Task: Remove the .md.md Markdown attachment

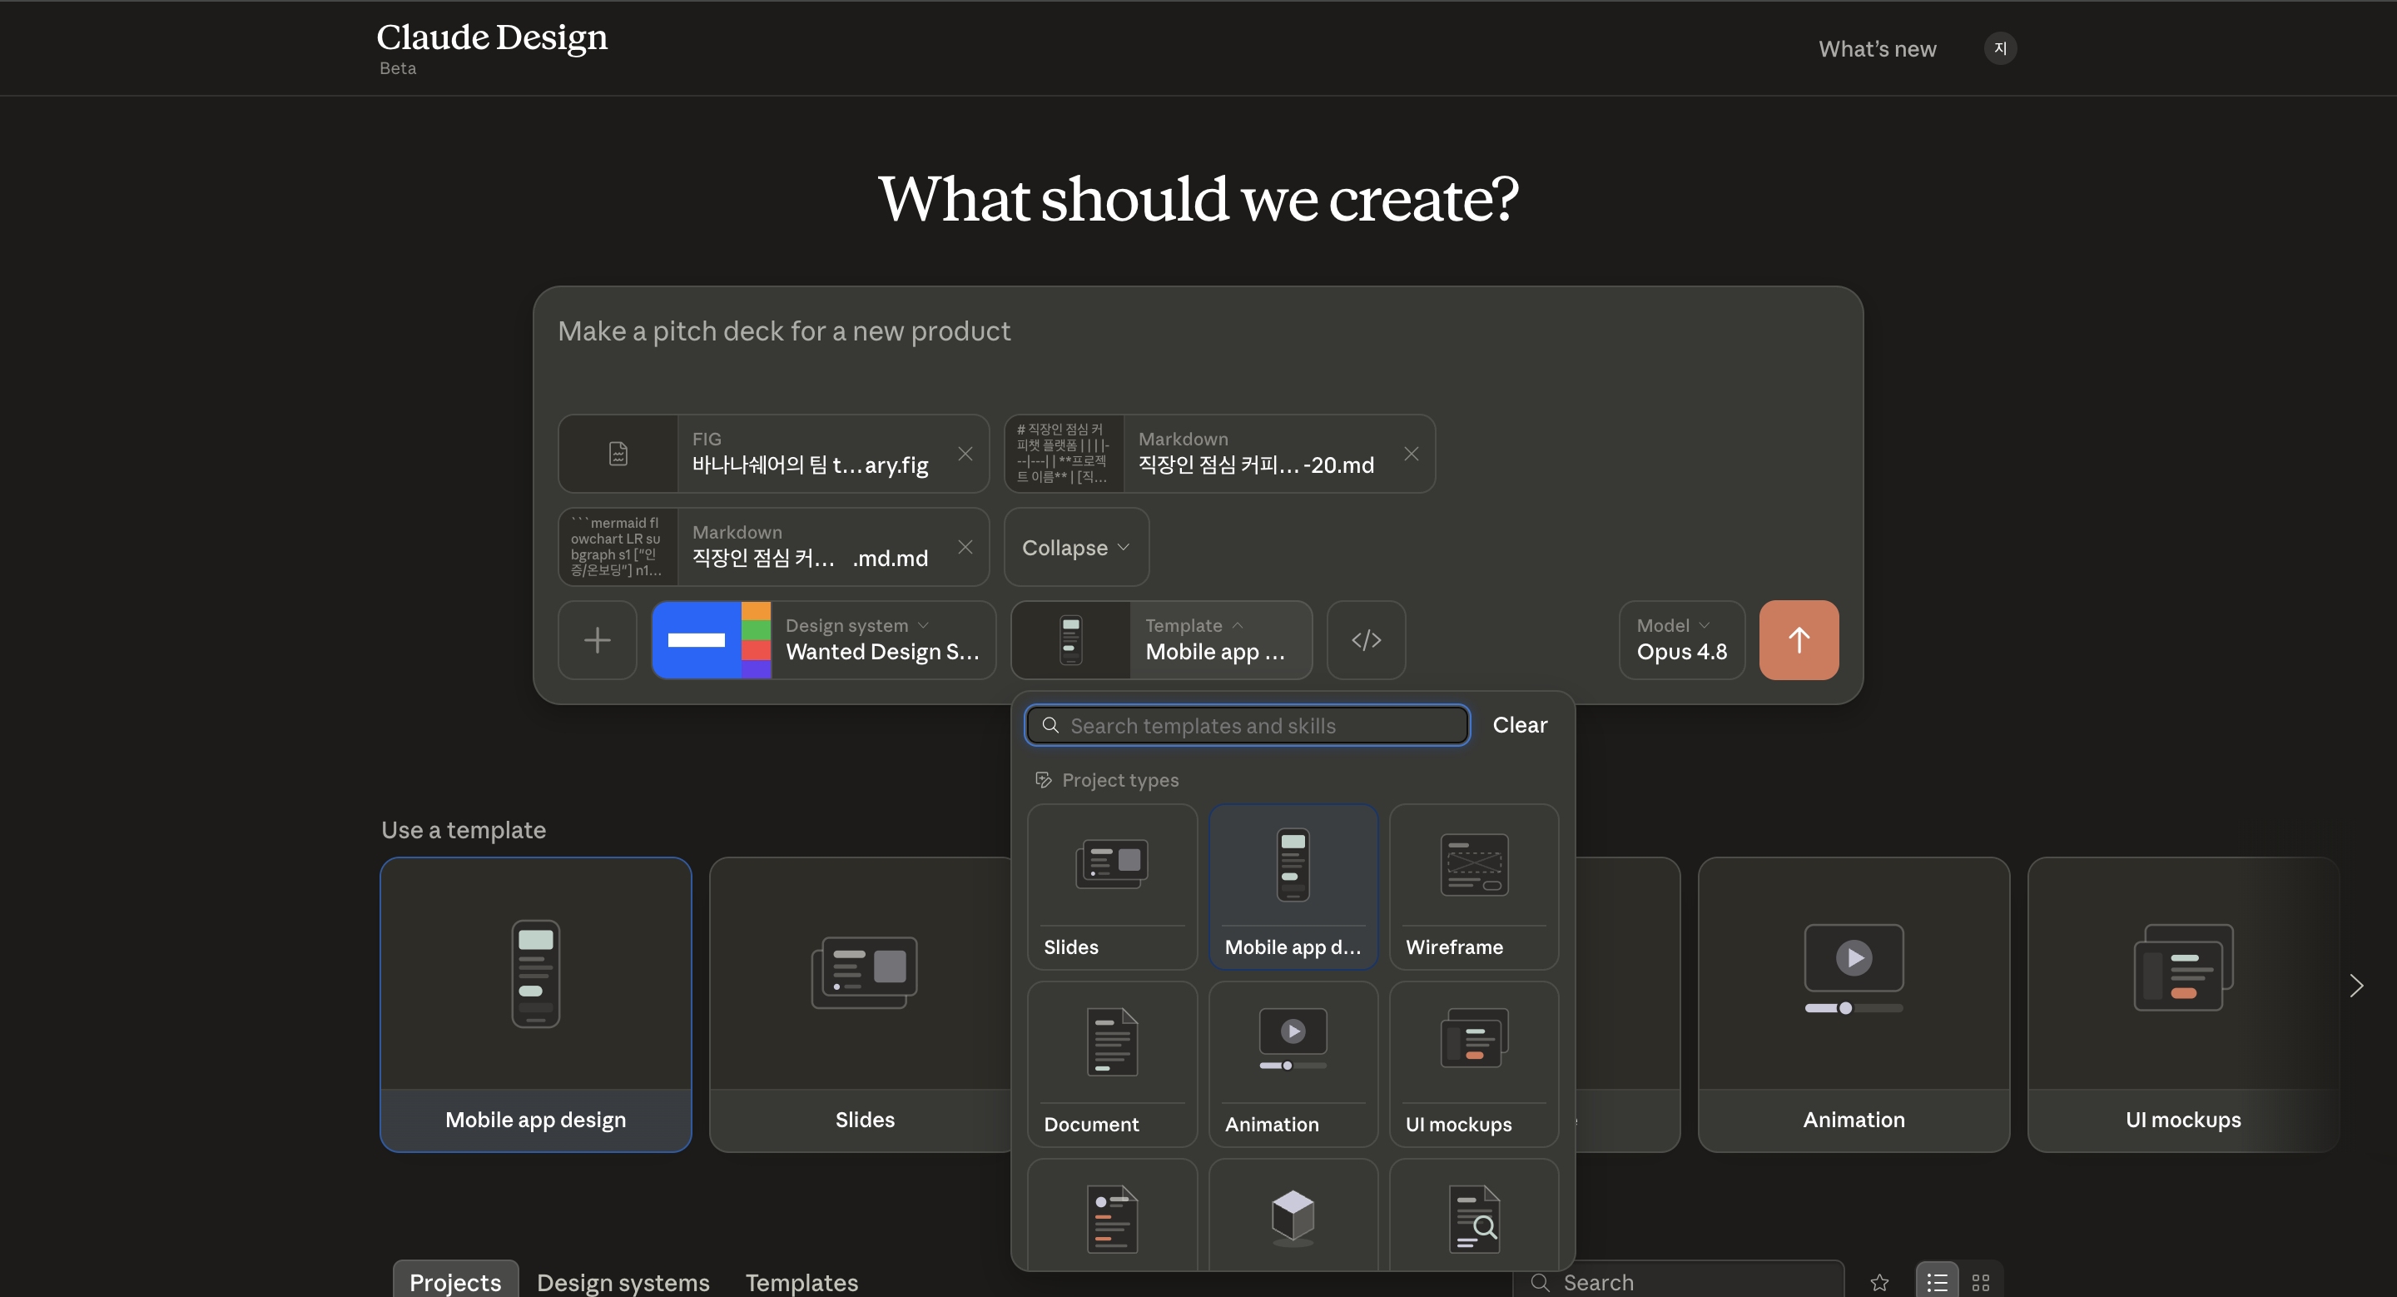Action: coord(965,547)
